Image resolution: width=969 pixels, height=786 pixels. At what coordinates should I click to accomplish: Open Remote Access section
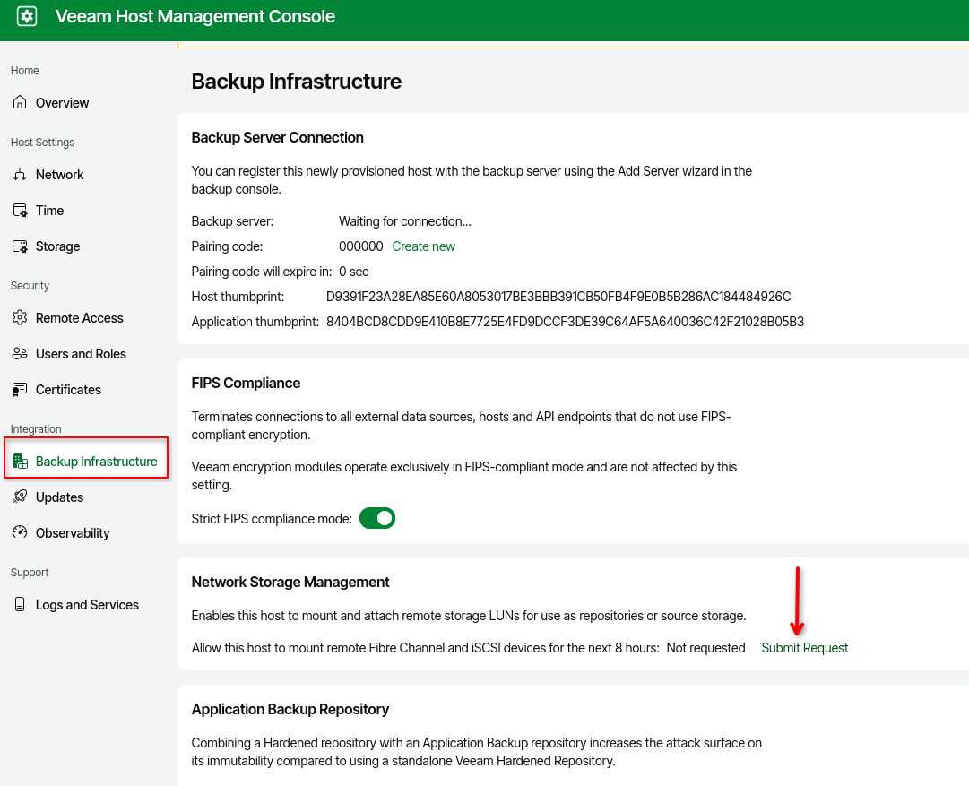click(79, 317)
